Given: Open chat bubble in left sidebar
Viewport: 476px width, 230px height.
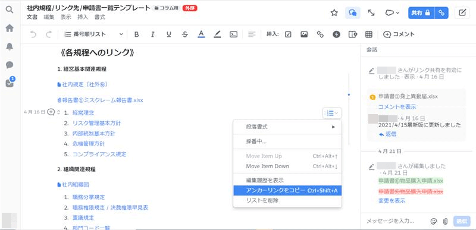Looking at the screenshot, I should 10,65.
